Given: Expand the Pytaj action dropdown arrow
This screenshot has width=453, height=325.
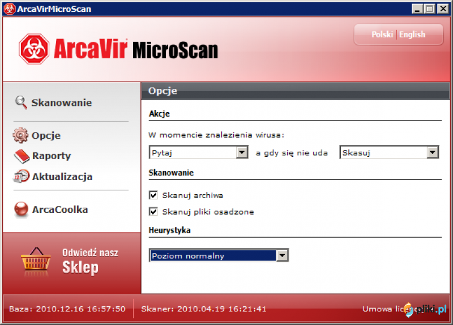Looking at the screenshot, I should point(242,152).
